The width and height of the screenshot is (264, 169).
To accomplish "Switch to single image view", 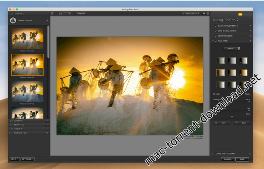I will pos(60,13).
